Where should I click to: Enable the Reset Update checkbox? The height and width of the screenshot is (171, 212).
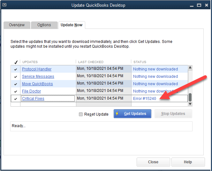[x=81, y=114]
